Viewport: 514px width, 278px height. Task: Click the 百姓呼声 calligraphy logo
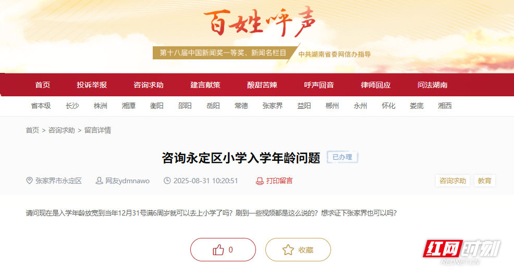click(x=259, y=22)
